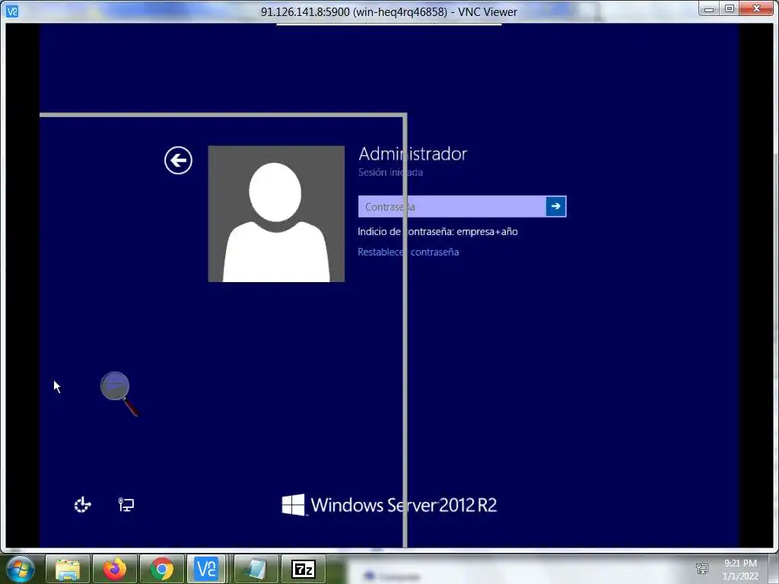Minimize the VNC Viewer window
Image resolution: width=779 pixels, height=584 pixels.
(709, 9)
